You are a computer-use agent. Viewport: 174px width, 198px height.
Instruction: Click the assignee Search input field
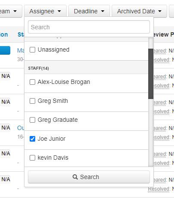89,27
